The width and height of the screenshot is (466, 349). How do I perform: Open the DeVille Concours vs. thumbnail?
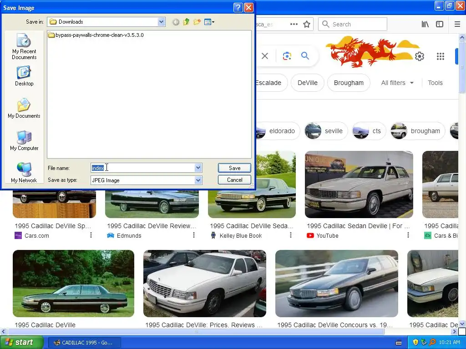point(337,284)
